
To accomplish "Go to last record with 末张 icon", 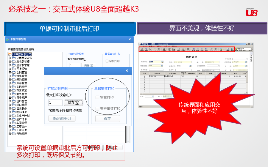I will (x=206, y=49).
